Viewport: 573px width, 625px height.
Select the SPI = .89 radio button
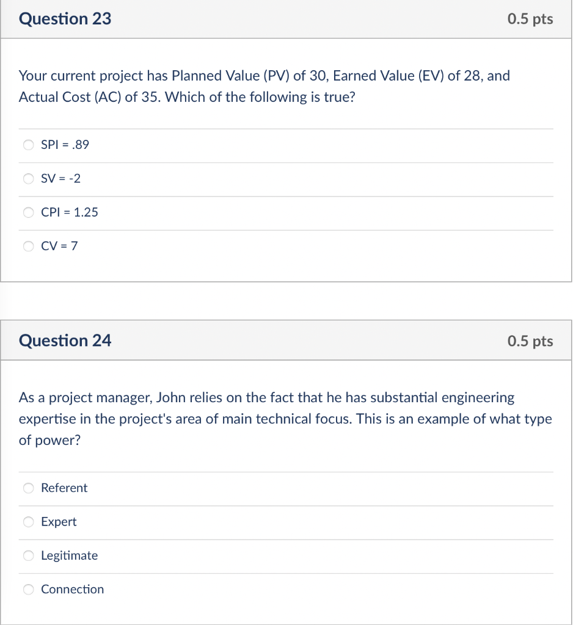28,145
